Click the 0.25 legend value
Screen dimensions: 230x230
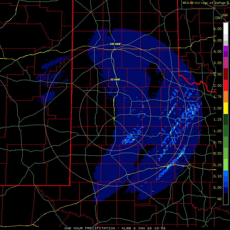[x=217, y=165]
